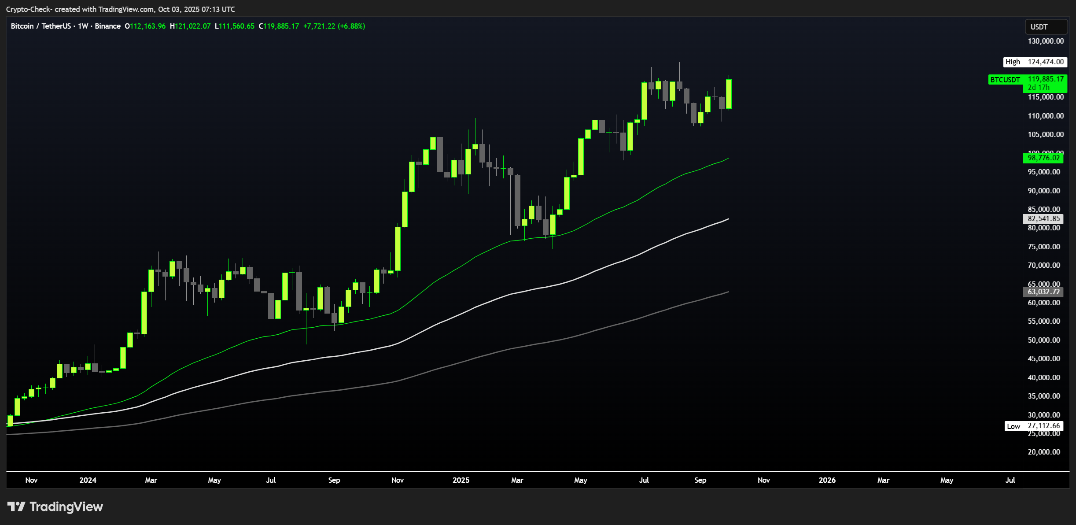This screenshot has height=525, width=1076.
Task: Click the close value C119,885.17
Action: tap(279, 26)
